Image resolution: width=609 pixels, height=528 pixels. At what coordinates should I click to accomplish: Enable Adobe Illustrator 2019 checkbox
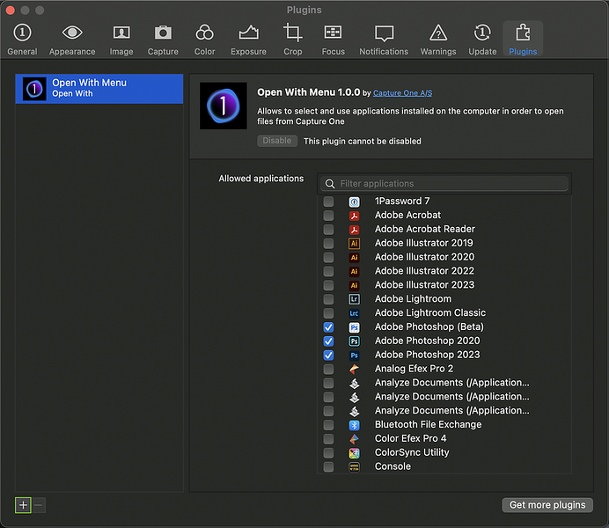[x=328, y=244]
